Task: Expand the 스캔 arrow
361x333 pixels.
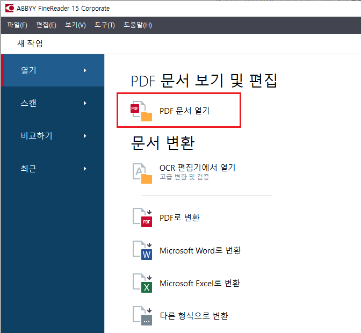Action: [x=85, y=103]
